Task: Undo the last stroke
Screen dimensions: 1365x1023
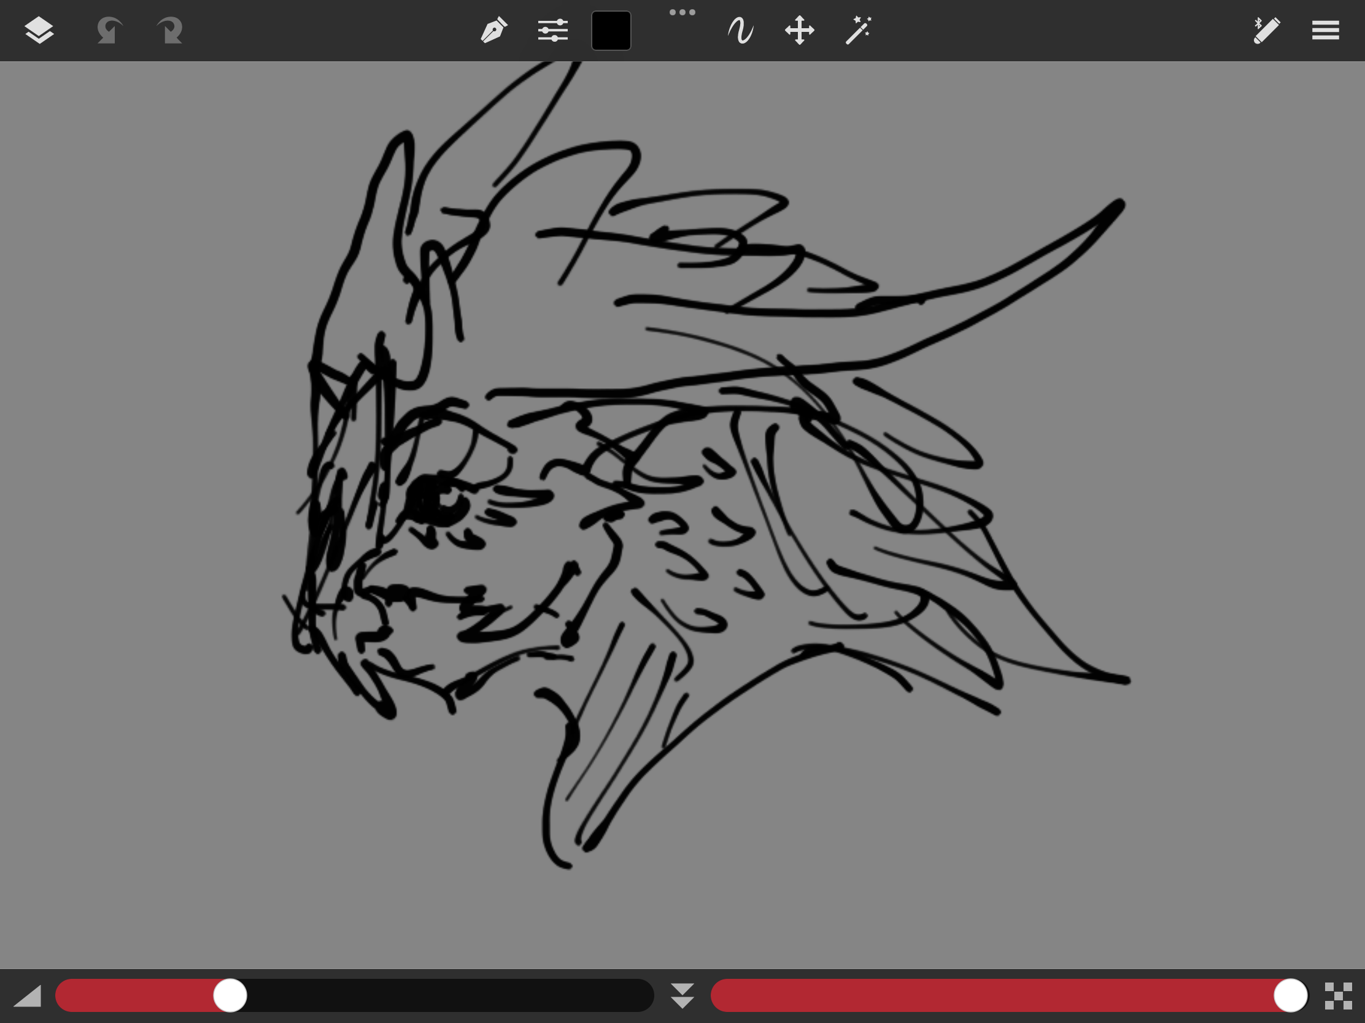Action: pyautogui.click(x=109, y=30)
